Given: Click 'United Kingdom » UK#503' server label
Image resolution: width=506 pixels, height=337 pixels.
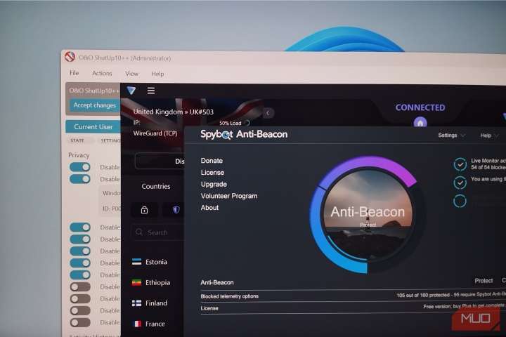Looking at the screenshot, I should pos(174,112).
